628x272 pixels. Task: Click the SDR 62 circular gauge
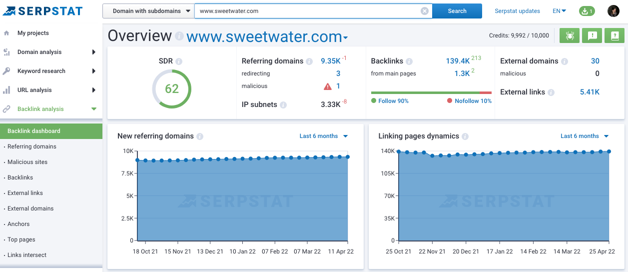point(171,88)
